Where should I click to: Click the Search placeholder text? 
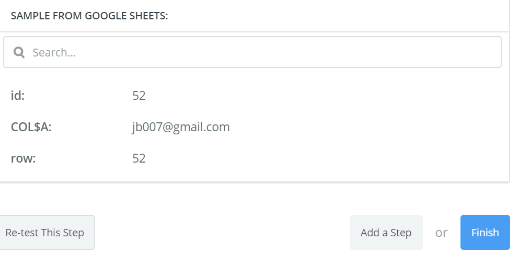[x=54, y=52]
